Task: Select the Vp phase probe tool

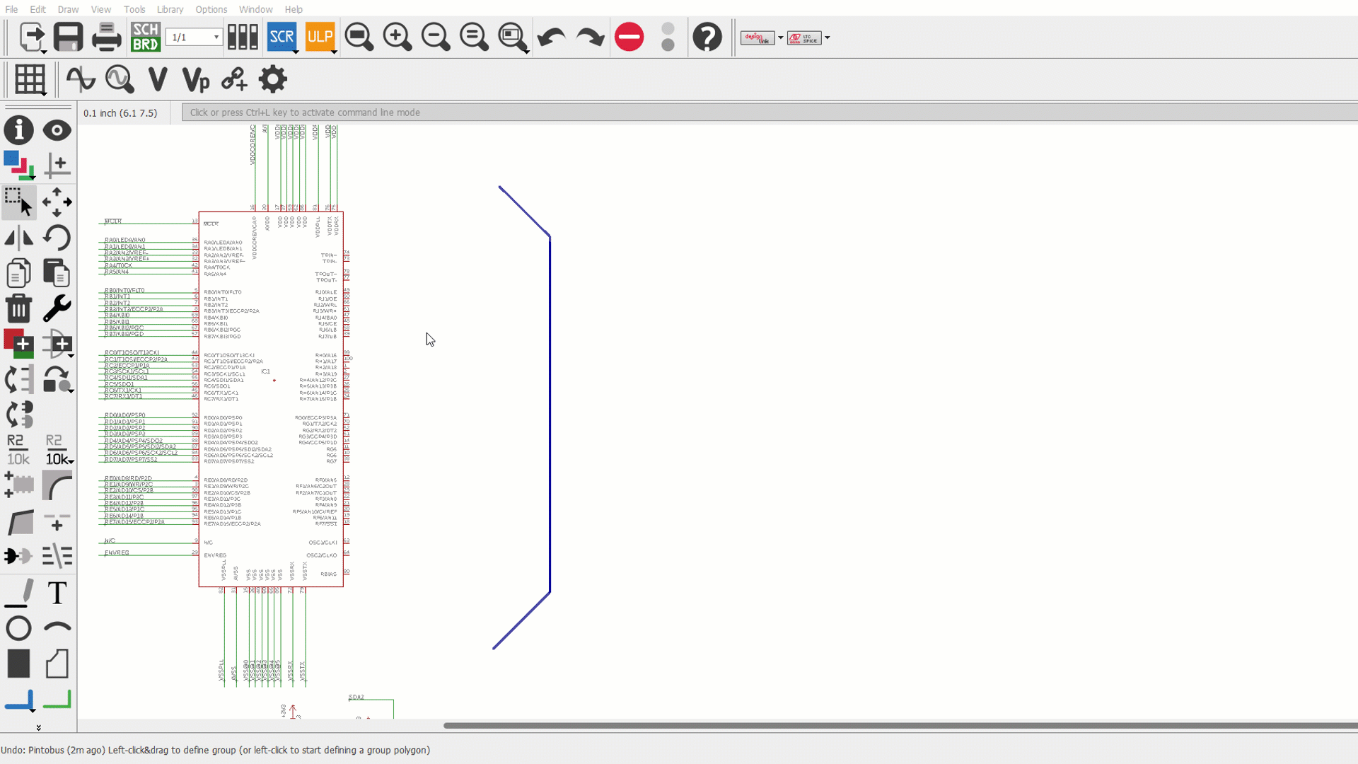Action: [196, 80]
